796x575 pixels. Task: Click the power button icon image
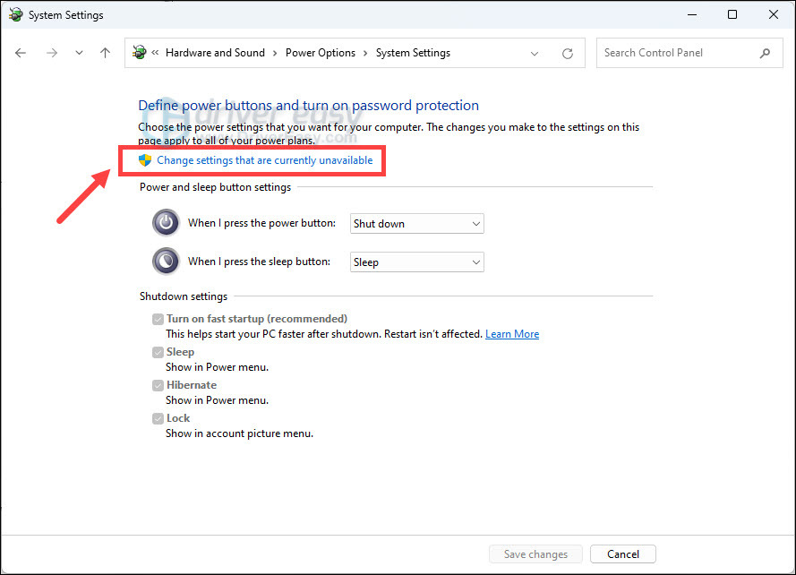(x=166, y=222)
